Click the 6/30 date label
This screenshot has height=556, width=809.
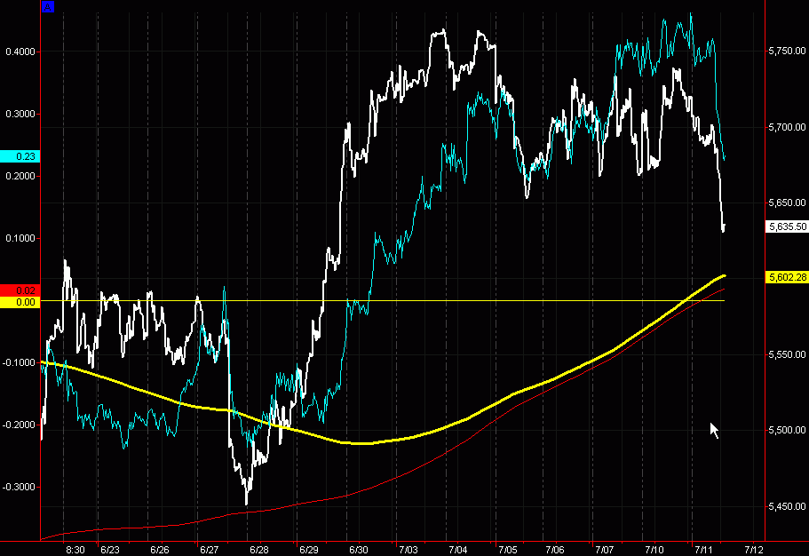[359, 550]
